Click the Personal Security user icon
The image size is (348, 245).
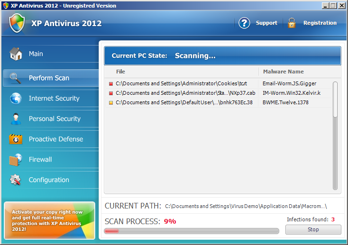(16, 119)
